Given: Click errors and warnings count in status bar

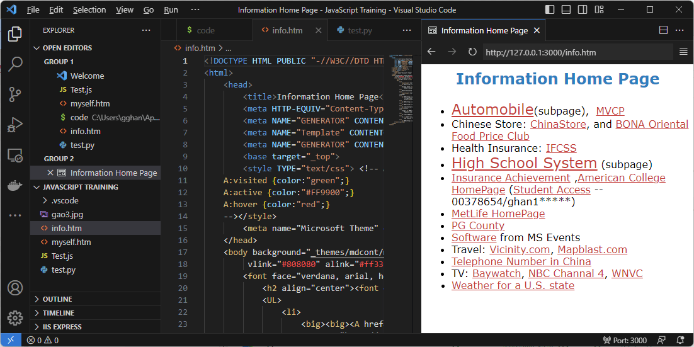Looking at the screenshot, I should tap(42, 340).
